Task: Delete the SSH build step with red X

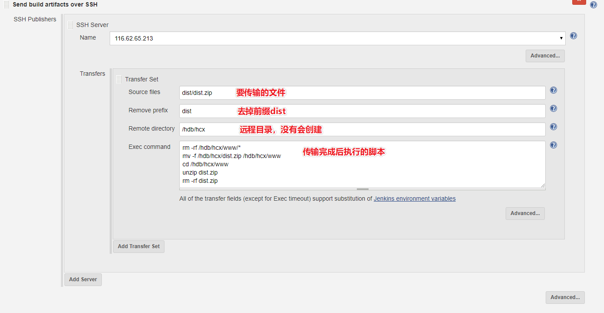Action: (579, 2)
